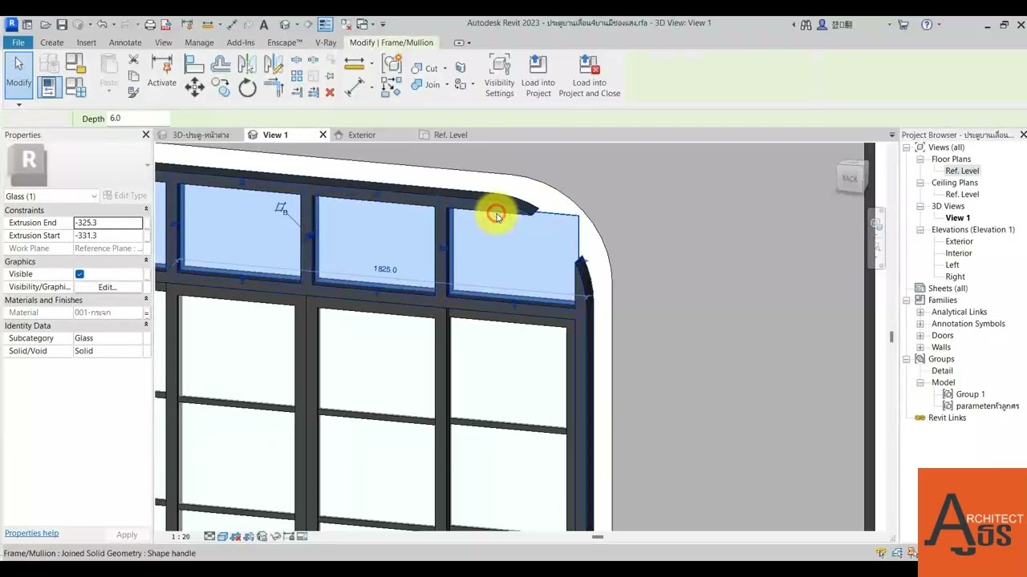The width and height of the screenshot is (1027, 577).
Task: Toggle Thin Lines icon in quick access toolbar
Action: click(325, 25)
